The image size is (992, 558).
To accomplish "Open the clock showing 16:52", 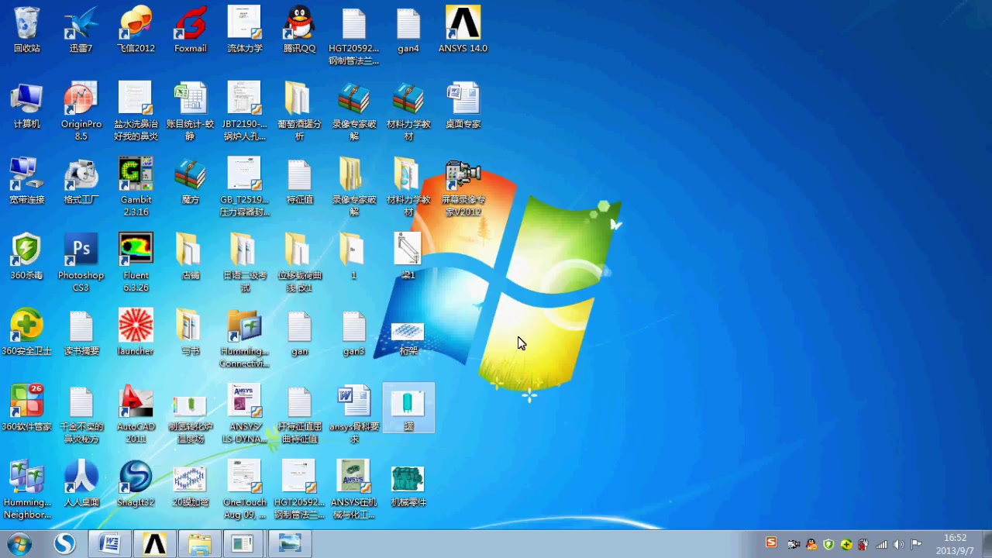I will (955, 544).
